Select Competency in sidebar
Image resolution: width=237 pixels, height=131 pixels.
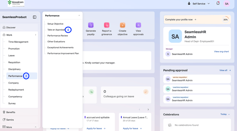[x=15, y=96]
